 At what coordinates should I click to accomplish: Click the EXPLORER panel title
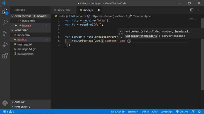(20, 10)
